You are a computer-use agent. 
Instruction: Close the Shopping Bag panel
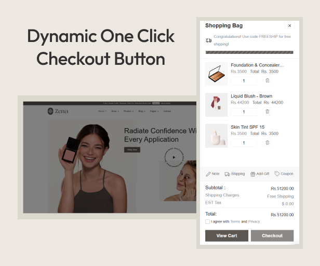[289, 25]
